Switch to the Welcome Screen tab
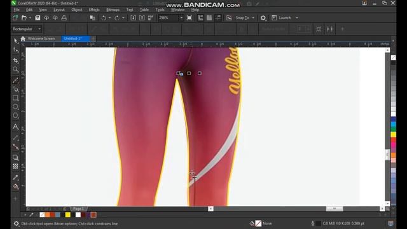Image resolution: width=407 pixels, height=229 pixels. tap(41, 38)
